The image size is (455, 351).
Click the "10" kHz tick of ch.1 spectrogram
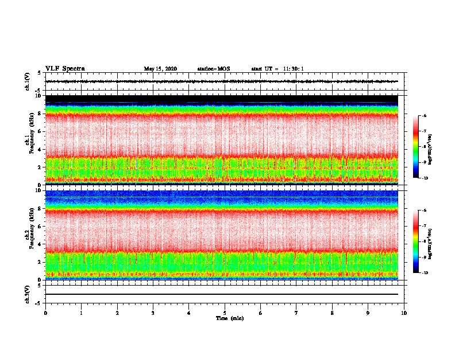click(38, 96)
